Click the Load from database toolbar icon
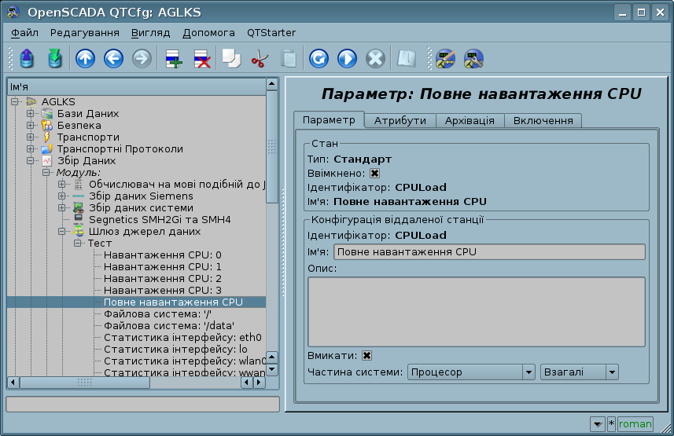Viewport: 674px width, 436px height. point(27,58)
